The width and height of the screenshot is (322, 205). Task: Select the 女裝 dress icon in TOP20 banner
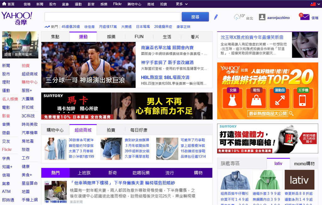click(x=232, y=98)
